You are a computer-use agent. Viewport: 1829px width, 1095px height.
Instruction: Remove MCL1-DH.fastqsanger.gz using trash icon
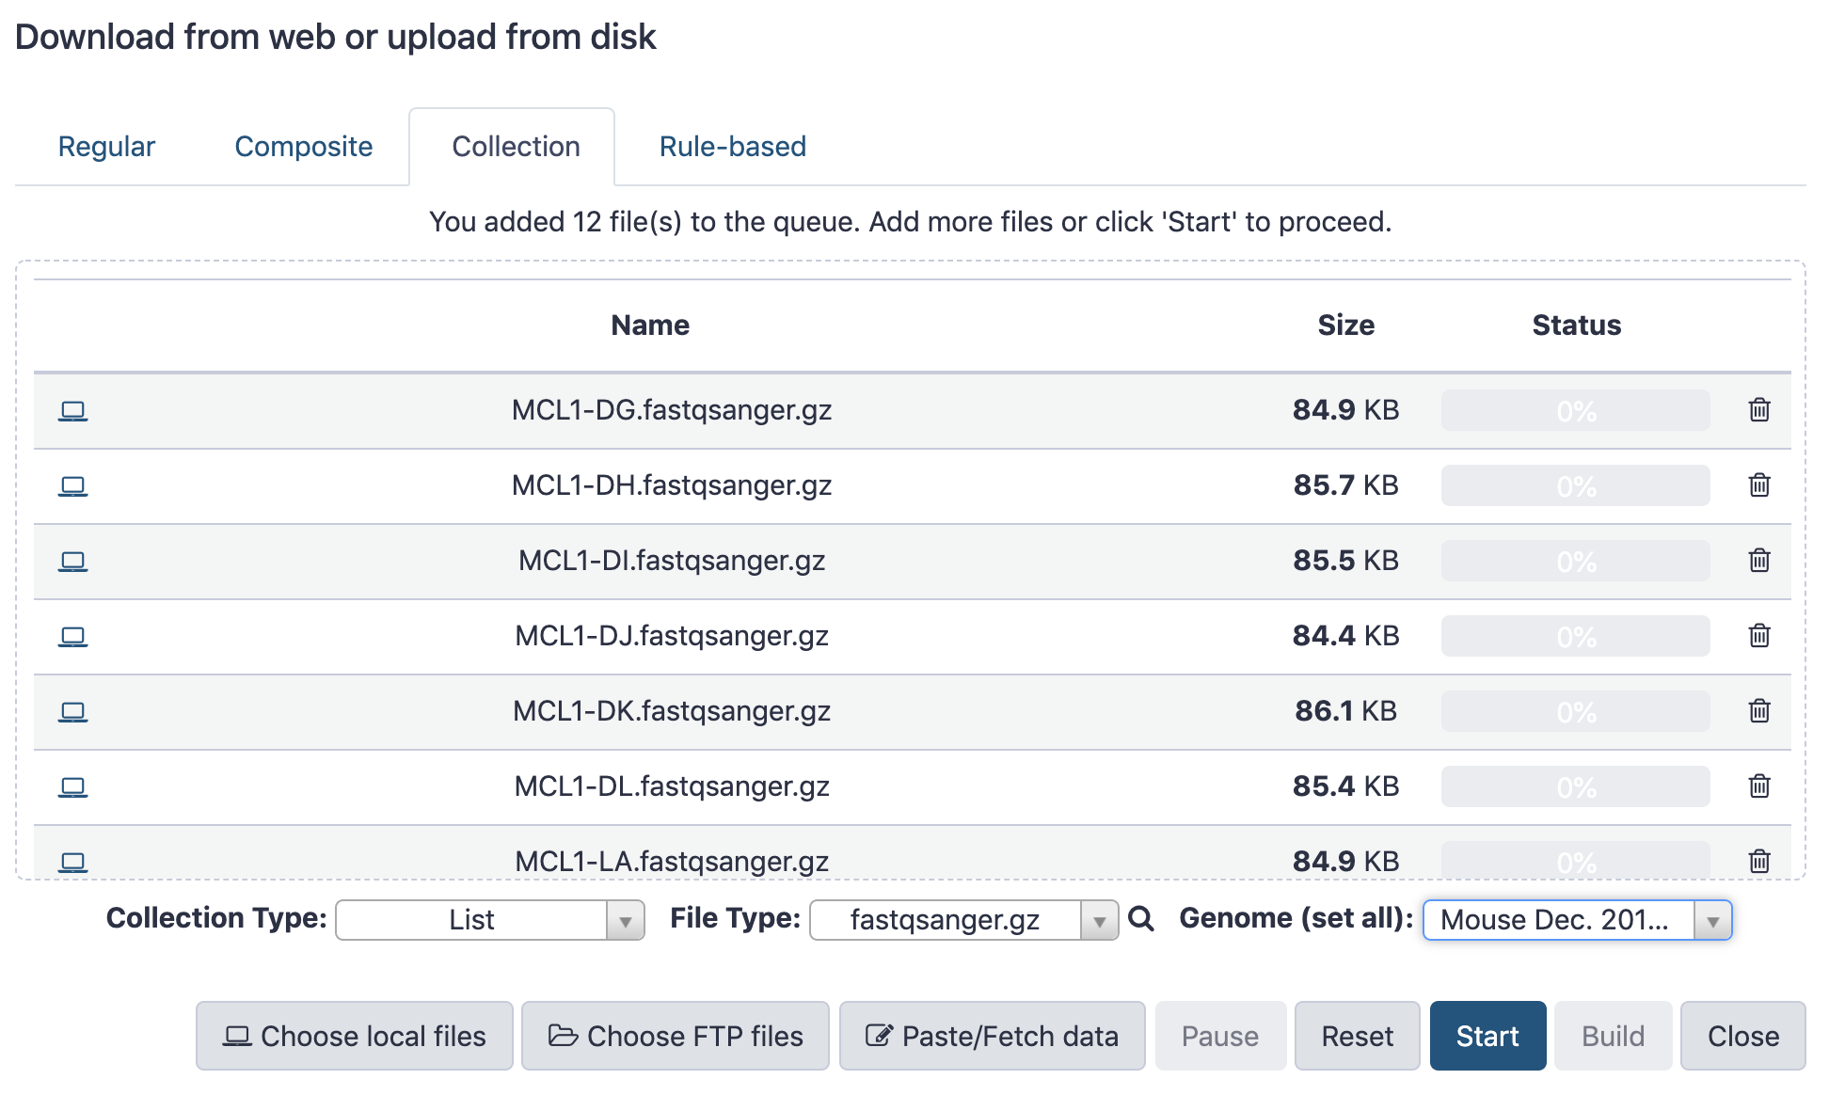pyautogui.click(x=1758, y=485)
